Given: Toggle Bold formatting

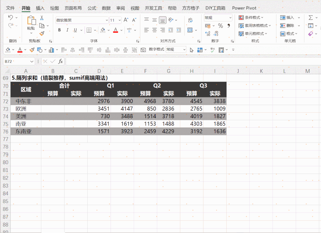Looking at the screenshot, I should pos(59,30).
